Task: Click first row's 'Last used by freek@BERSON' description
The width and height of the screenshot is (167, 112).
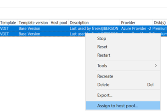Action: pos(94,28)
